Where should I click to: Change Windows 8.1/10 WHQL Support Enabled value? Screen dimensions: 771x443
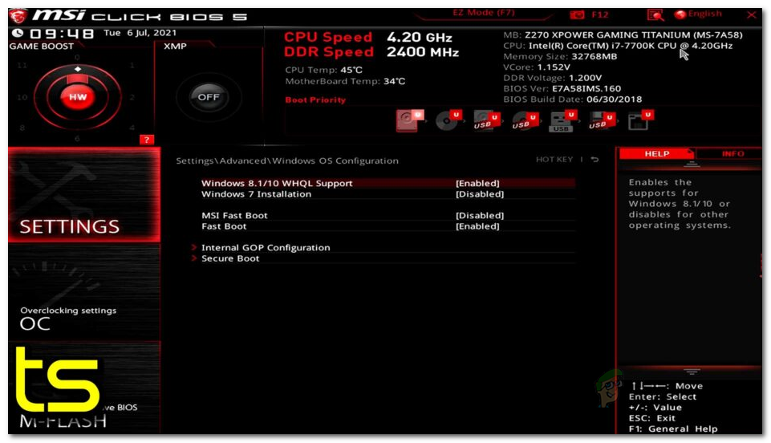coord(477,184)
